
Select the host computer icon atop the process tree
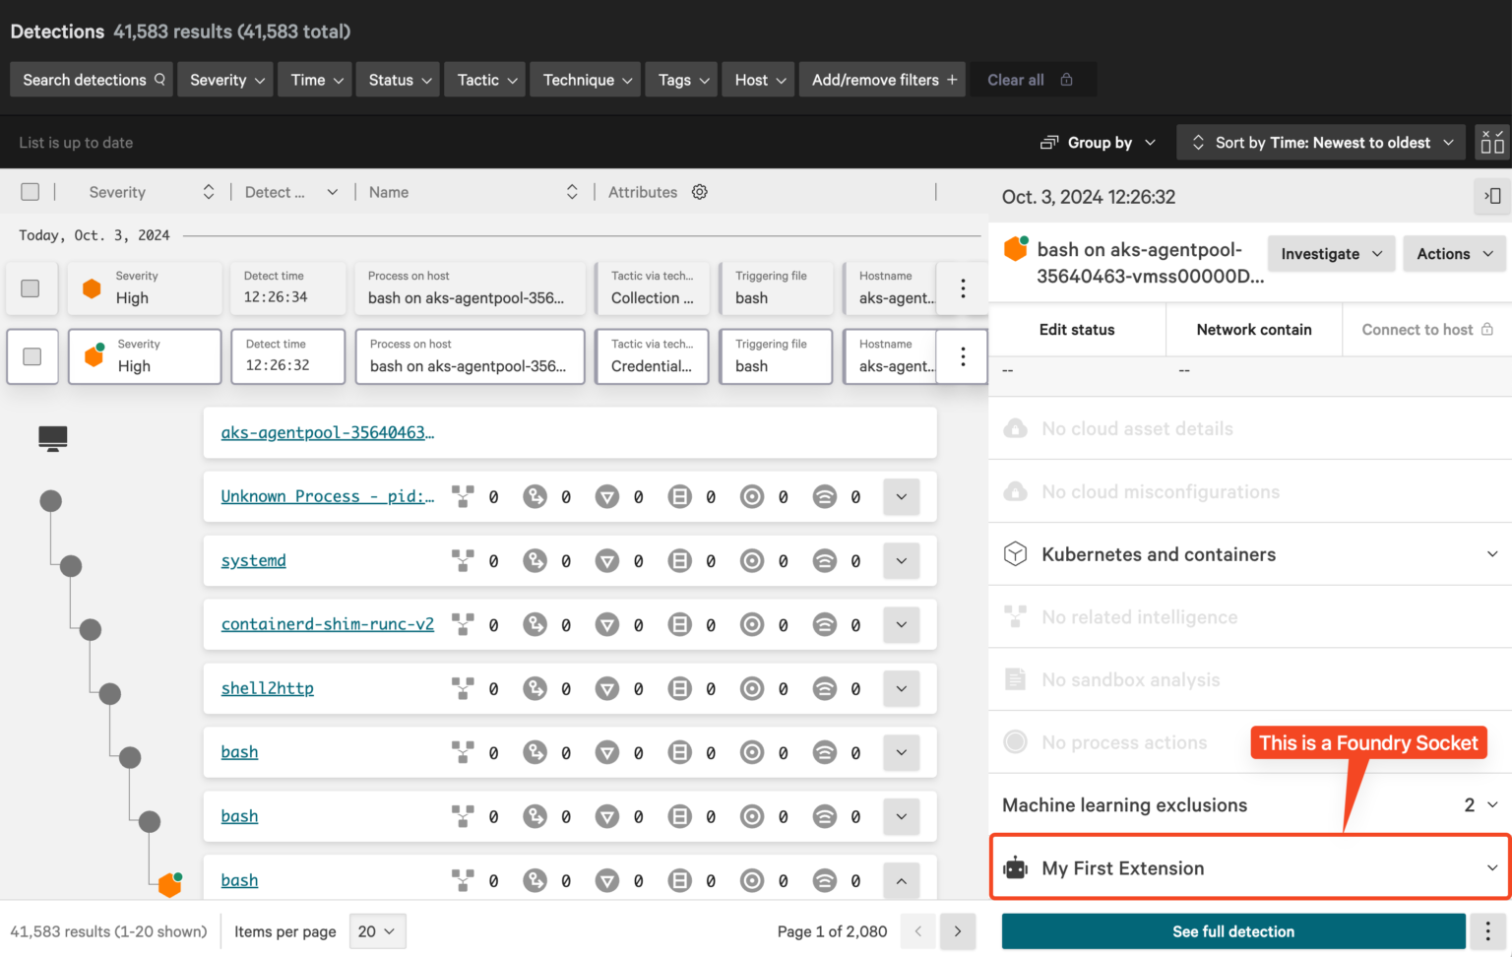point(51,437)
